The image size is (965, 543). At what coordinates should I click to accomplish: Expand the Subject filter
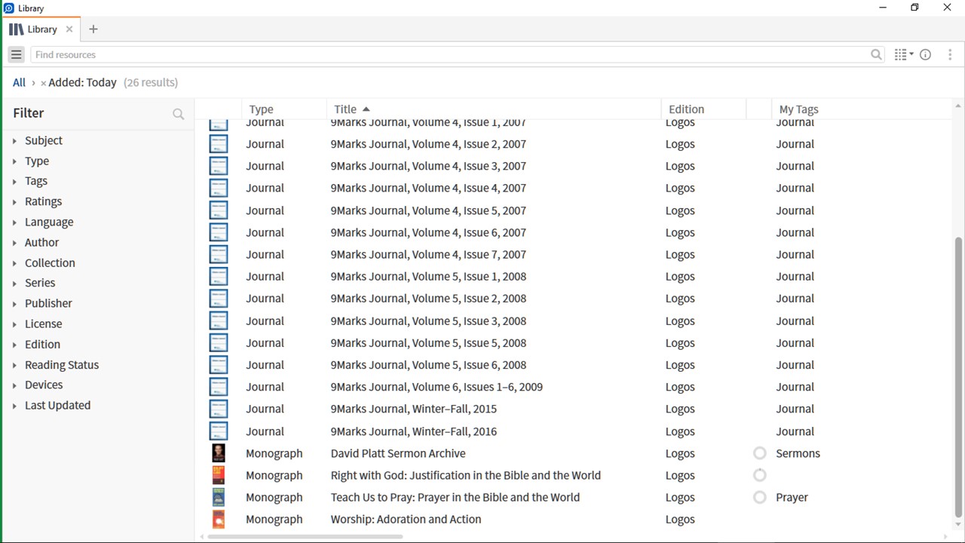pyautogui.click(x=14, y=141)
